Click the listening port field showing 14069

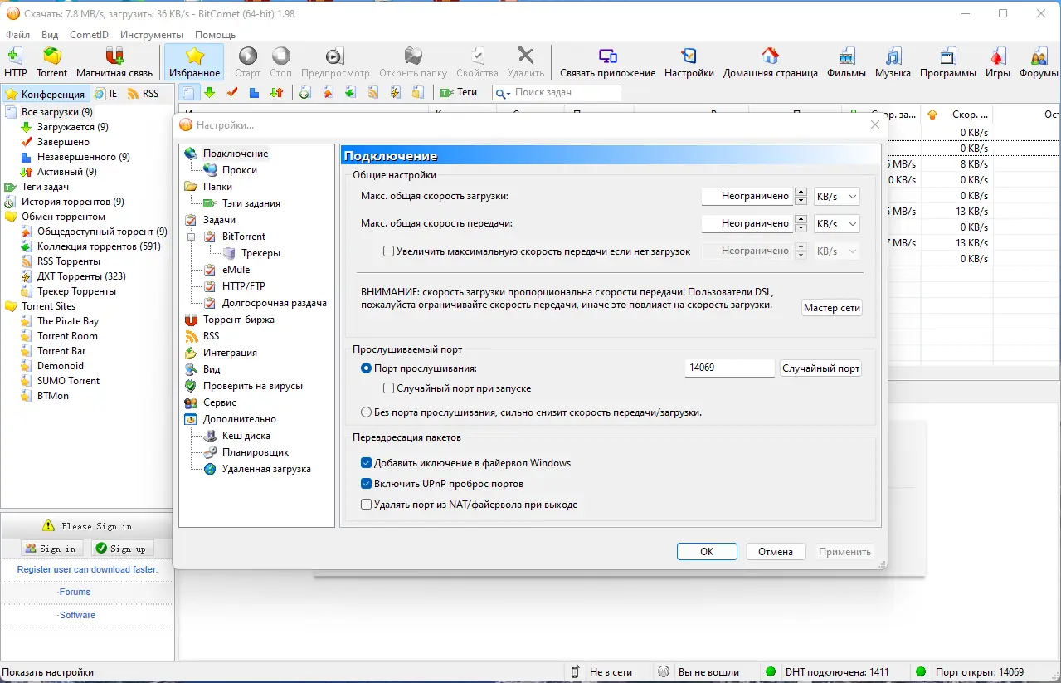click(x=730, y=368)
